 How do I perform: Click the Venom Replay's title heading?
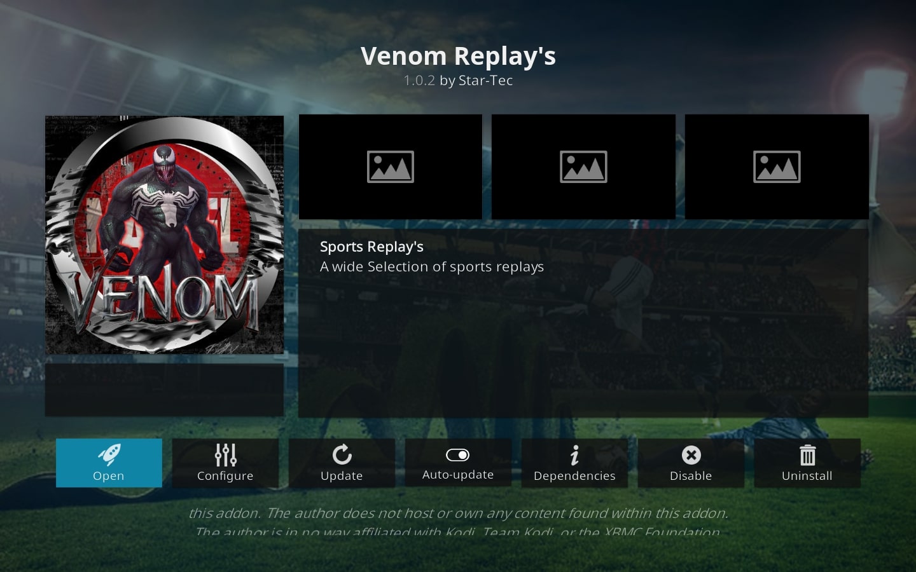(458, 56)
